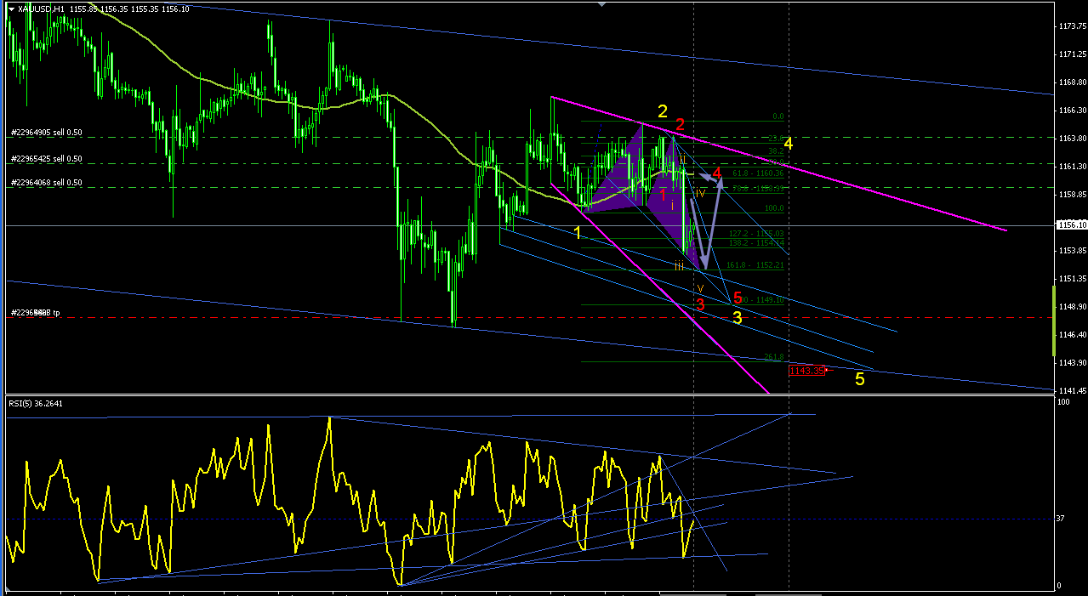This screenshot has width=1088, height=596.
Task: Click the 1151.35 price scale value
Action: (x=1074, y=279)
